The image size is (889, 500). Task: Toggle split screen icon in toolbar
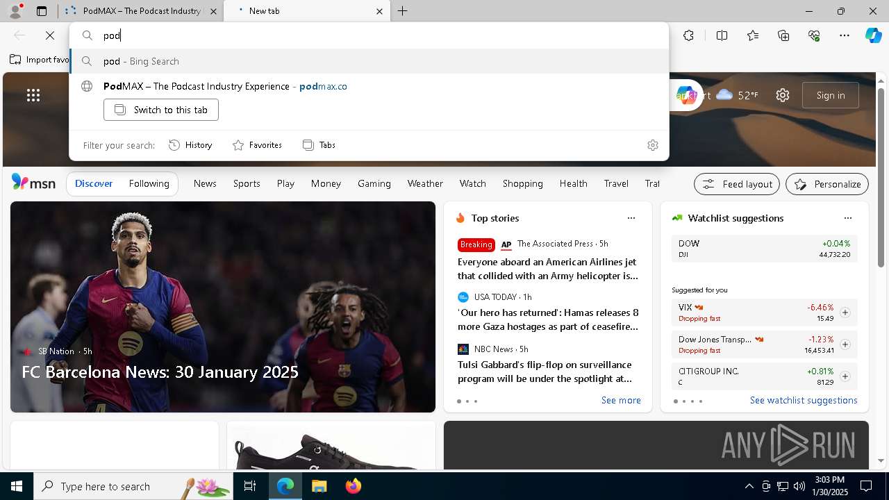pyautogui.click(x=722, y=35)
